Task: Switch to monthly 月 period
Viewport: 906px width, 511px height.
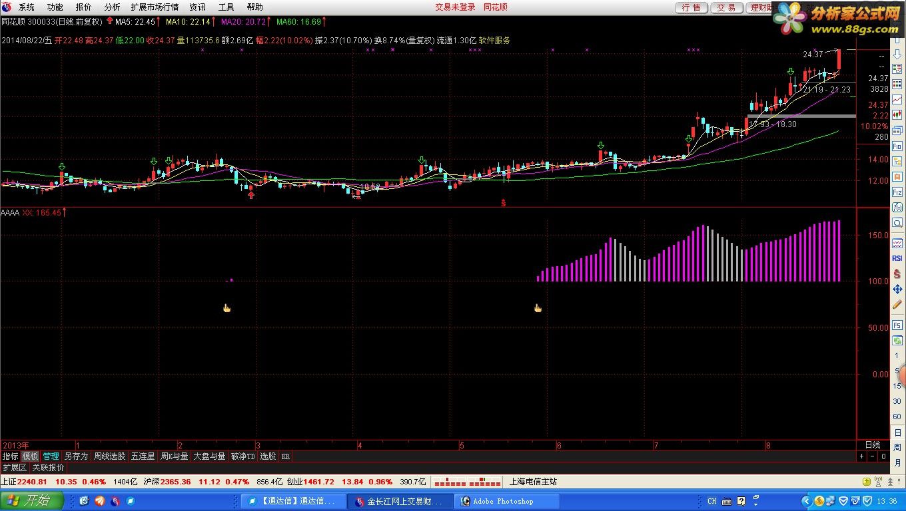Action: pos(897,463)
